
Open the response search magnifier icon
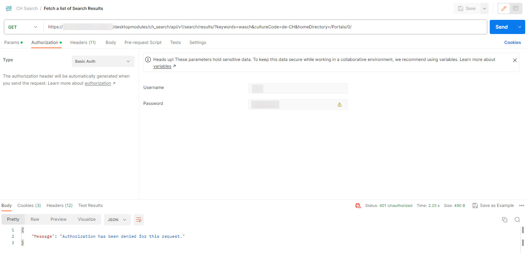pyautogui.click(x=517, y=220)
